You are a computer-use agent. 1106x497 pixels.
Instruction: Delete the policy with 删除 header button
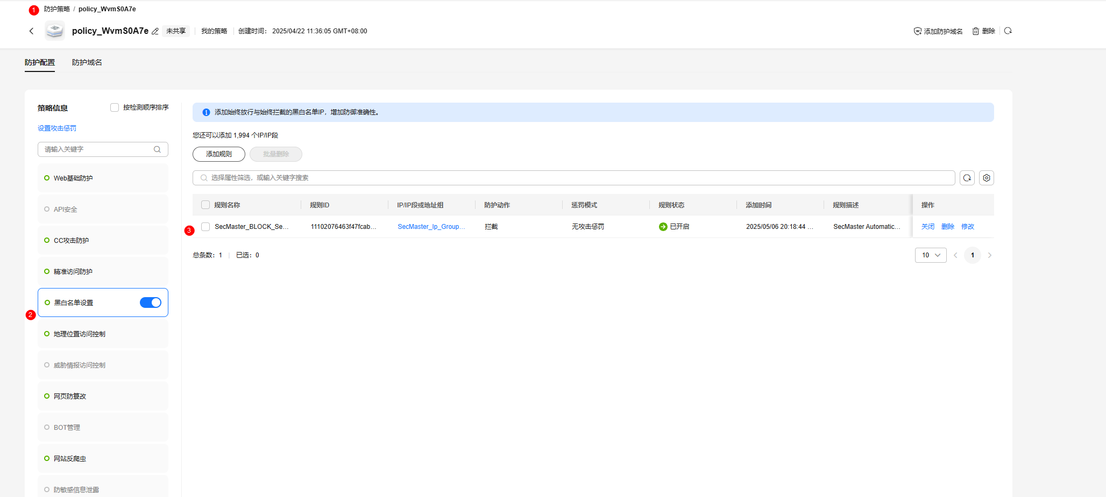click(983, 31)
